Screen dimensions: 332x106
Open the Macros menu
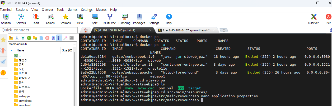[x=101, y=9]
